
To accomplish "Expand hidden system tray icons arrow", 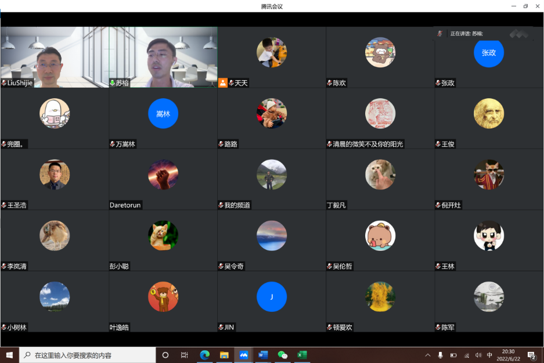I will pos(428,355).
